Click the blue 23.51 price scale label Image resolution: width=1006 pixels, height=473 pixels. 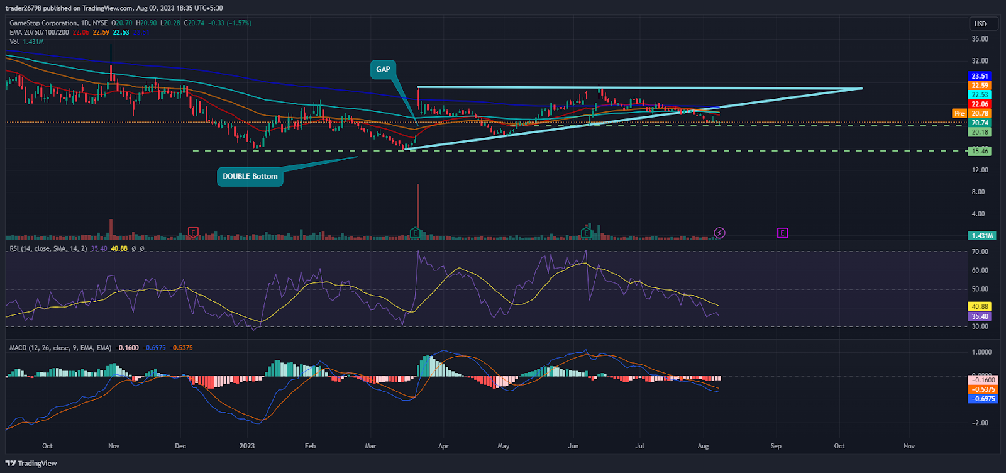980,76
